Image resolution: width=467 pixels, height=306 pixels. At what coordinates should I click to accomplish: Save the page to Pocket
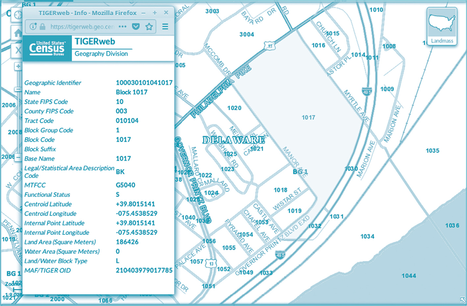coord(136,27)
